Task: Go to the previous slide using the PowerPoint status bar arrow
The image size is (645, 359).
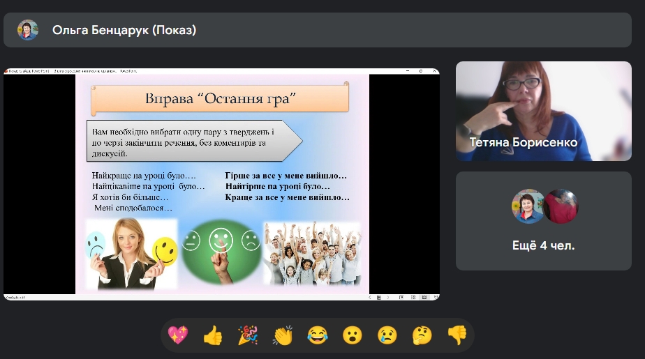Action: pyautogui.click(x=370, y=298)
